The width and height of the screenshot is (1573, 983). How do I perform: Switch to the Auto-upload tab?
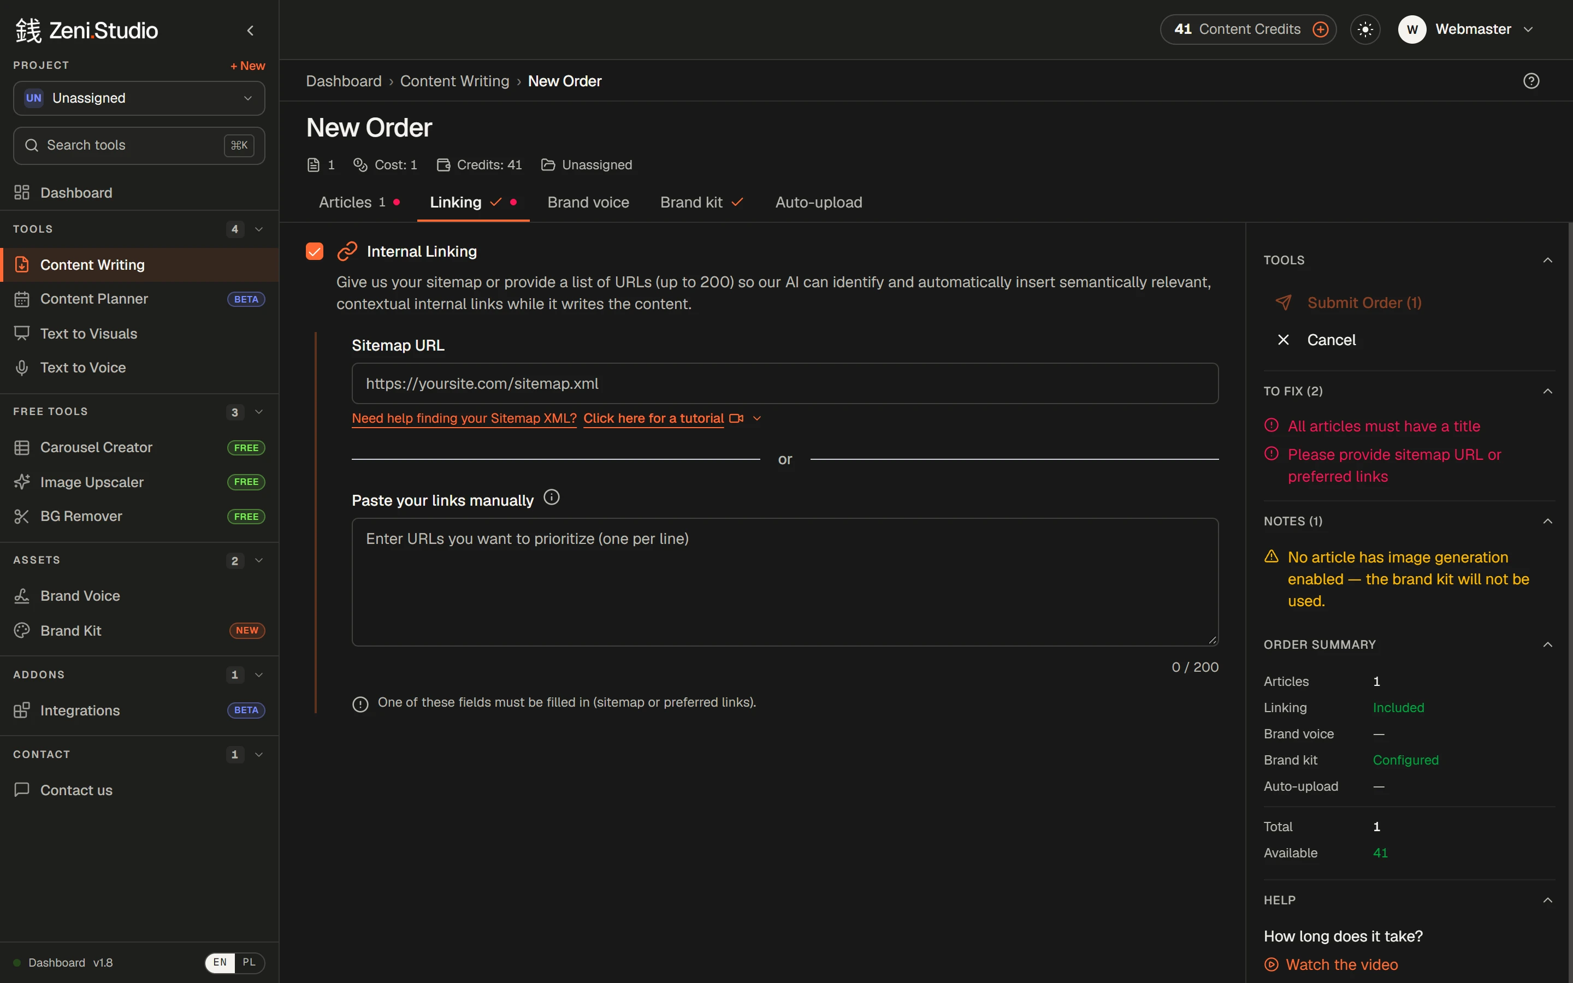tap(818, 202)
